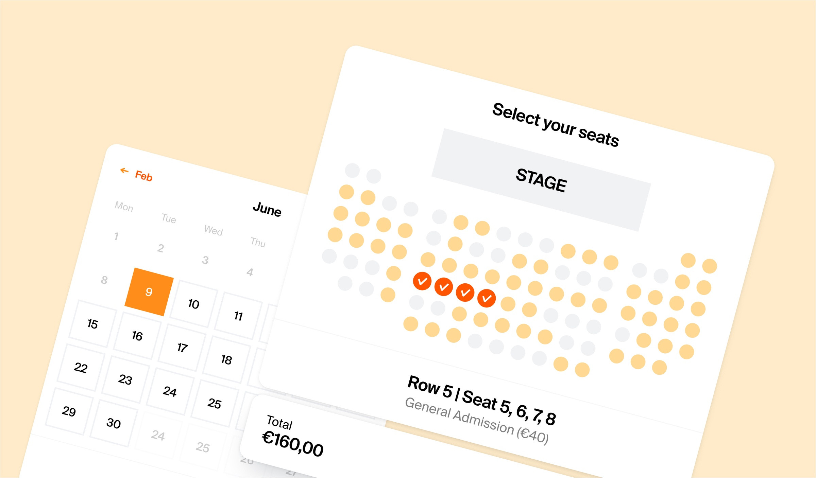Choose date 11 in the calendar
This screenshot has height=478, width=816.
coord(238,316)
